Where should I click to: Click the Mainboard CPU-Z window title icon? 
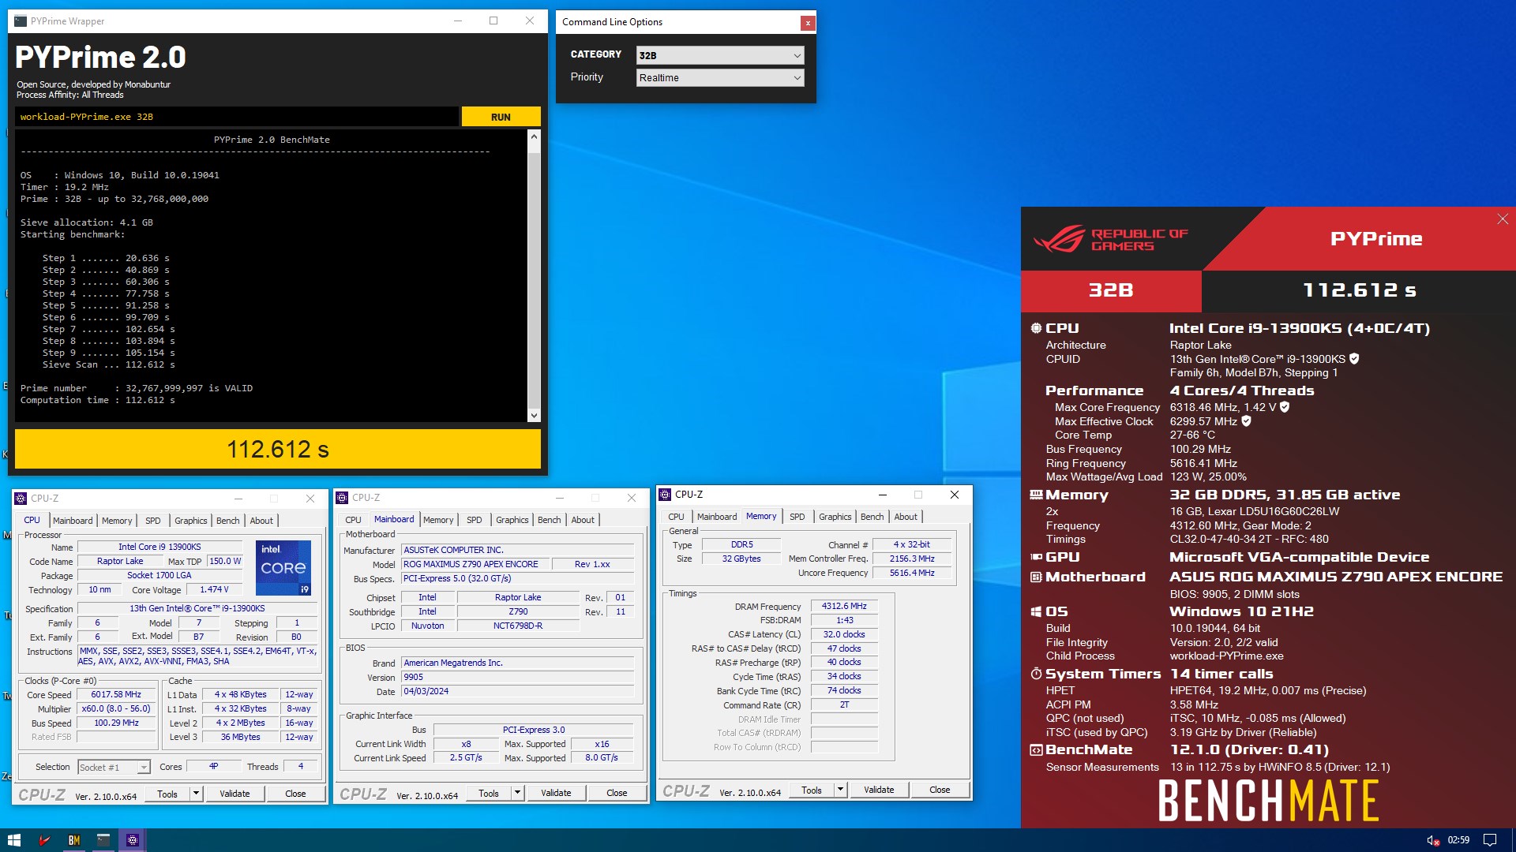[x=342, y=498]
